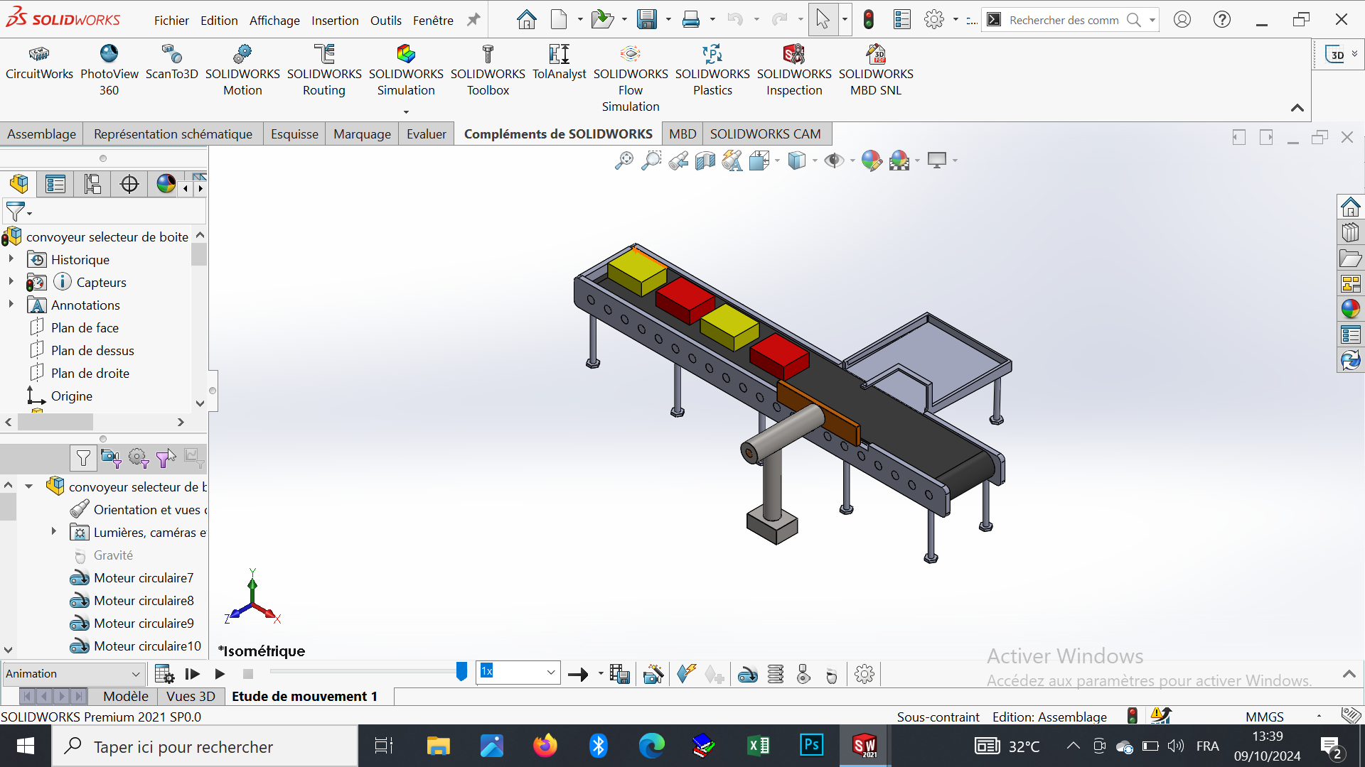Add a Motor via motion toolbar icon
Viewport: 1365px width, 767px height.
coord(748,674)
